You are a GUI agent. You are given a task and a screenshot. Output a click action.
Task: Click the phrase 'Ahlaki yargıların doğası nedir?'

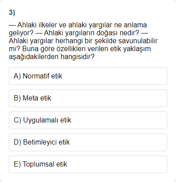[92, 33]
